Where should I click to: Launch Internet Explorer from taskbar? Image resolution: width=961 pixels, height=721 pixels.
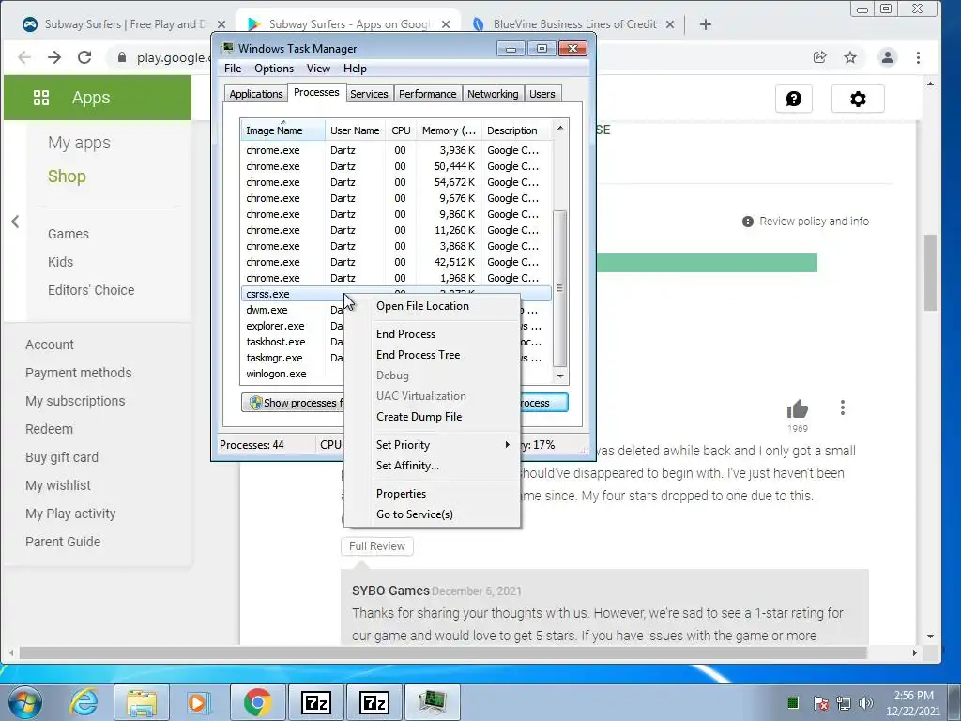pyautogui.click(x=84, y=702)
